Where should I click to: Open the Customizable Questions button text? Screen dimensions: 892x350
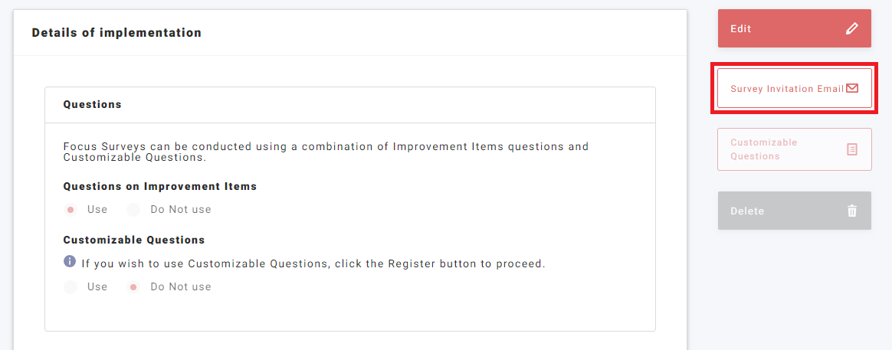point(764,149)
